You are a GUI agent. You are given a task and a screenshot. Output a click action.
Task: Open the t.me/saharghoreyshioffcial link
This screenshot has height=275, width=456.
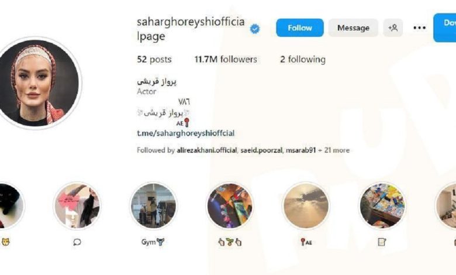[185, 133]
